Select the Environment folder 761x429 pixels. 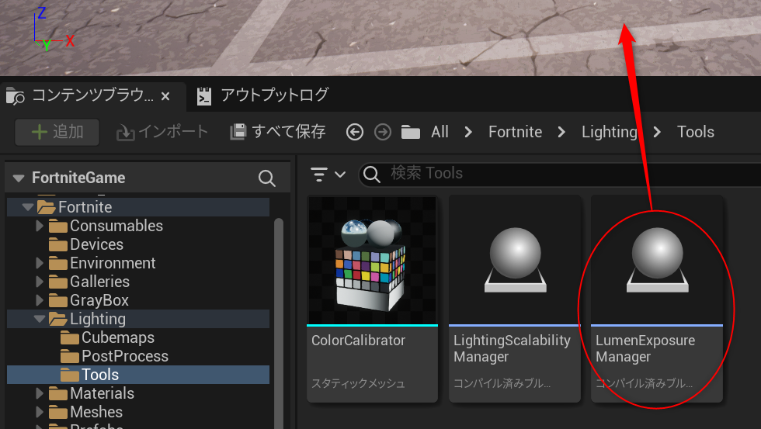pos(113,263)
